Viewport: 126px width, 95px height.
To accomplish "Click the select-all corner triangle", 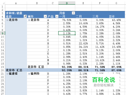I will (4, 3).
